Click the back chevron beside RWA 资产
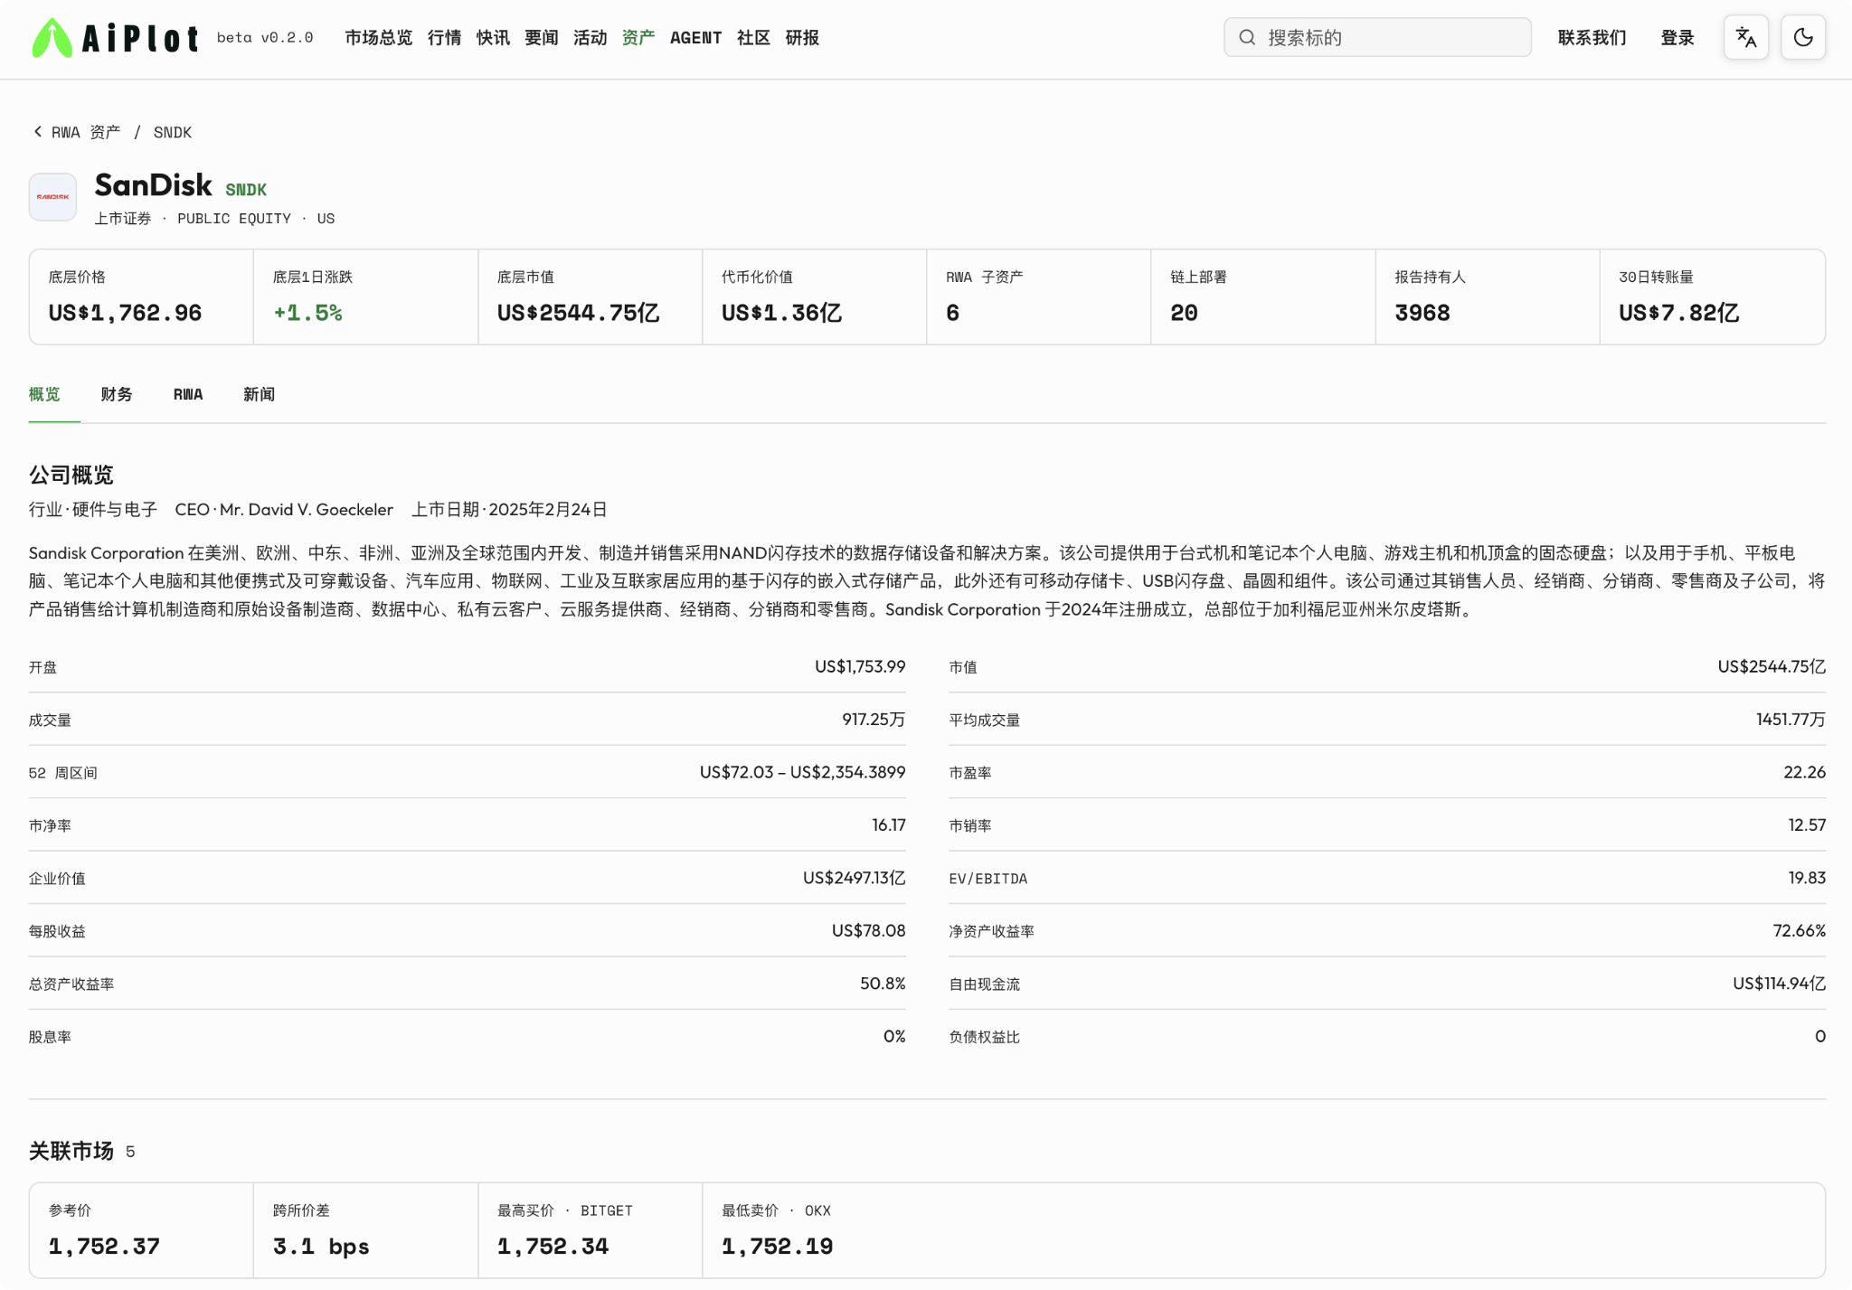 pos(38,132)
